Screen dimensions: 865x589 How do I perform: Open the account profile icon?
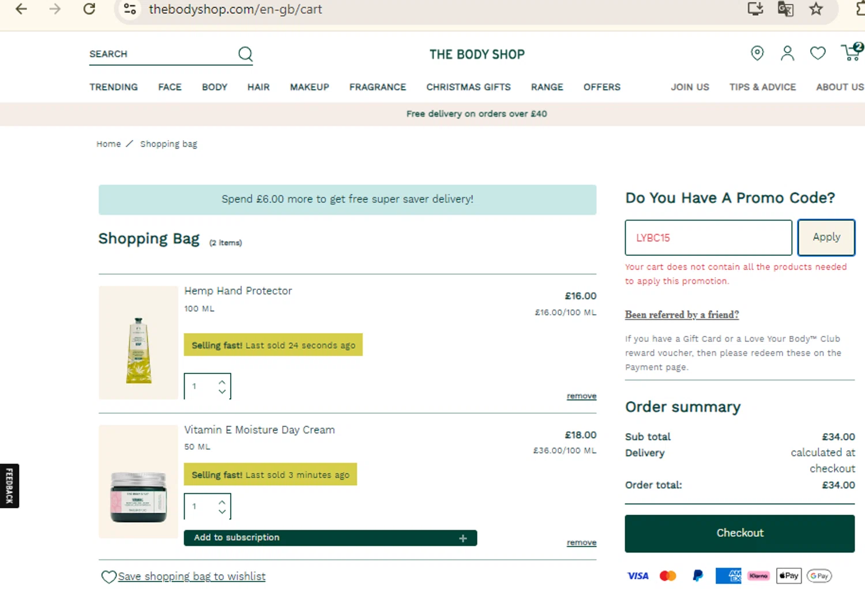[x=787, y=53]
